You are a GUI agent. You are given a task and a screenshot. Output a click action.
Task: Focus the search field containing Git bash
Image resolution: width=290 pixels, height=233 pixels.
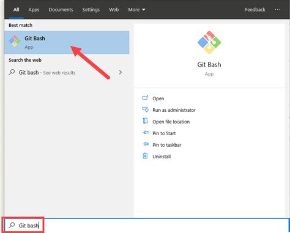click(x=147, y=226)
